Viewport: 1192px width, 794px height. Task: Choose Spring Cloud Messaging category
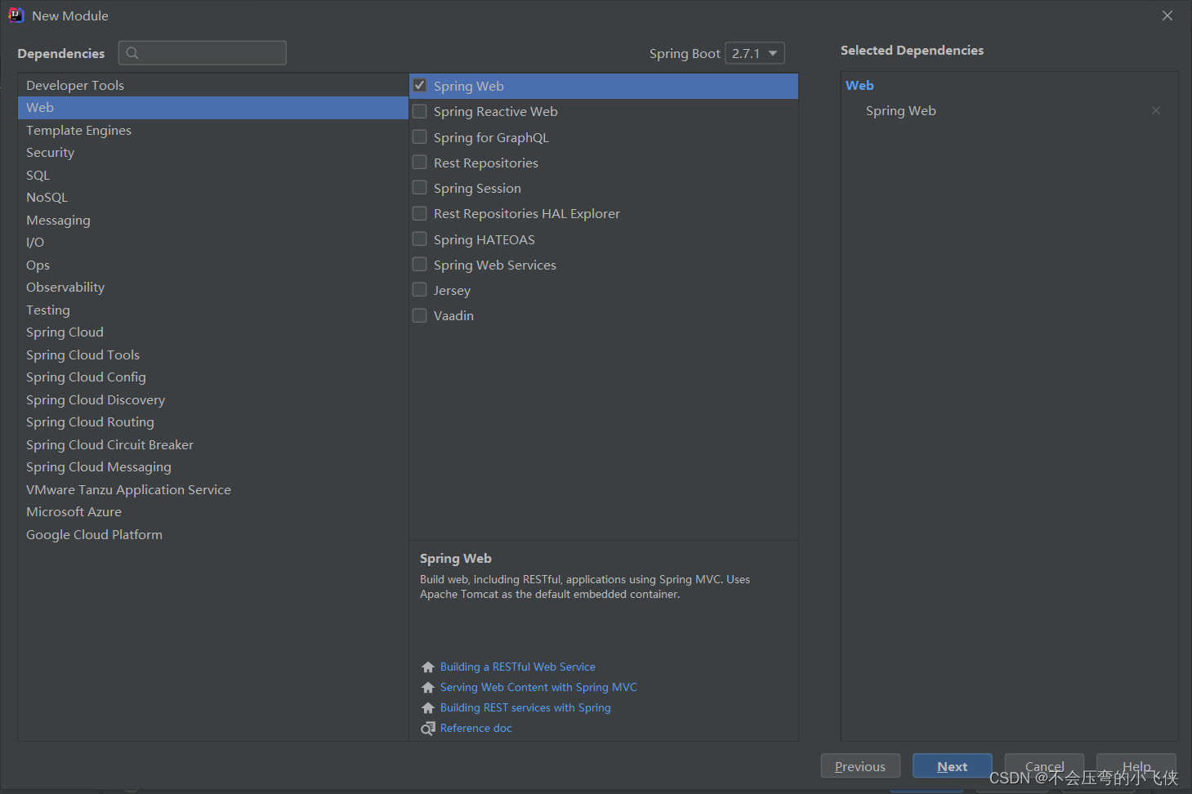click(x=212, y=467)
